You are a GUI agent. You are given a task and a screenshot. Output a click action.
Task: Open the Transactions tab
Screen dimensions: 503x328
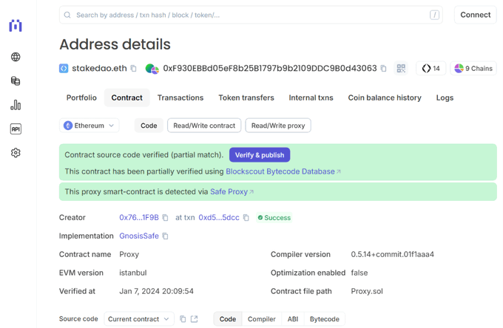point(180,98)
